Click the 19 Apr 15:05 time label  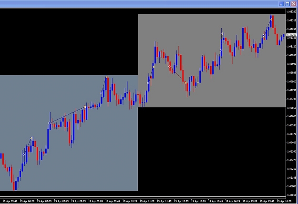250,201
